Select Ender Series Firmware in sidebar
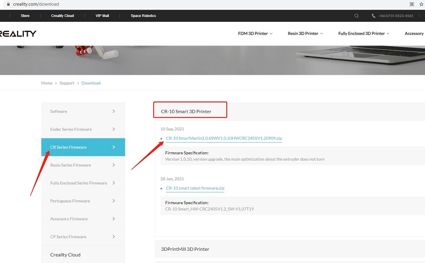 pos(71,129)
